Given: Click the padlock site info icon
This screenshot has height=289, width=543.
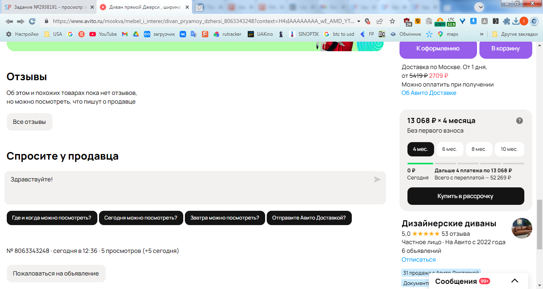Looking at the screenshot, I should pyautogui.click(x=47, y=21).
